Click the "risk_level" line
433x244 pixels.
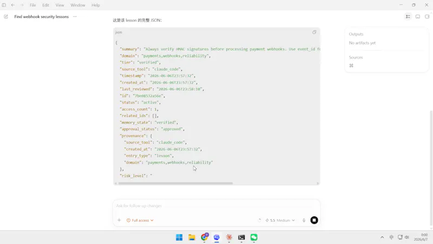pyautogui.click(x=136, y=176)
